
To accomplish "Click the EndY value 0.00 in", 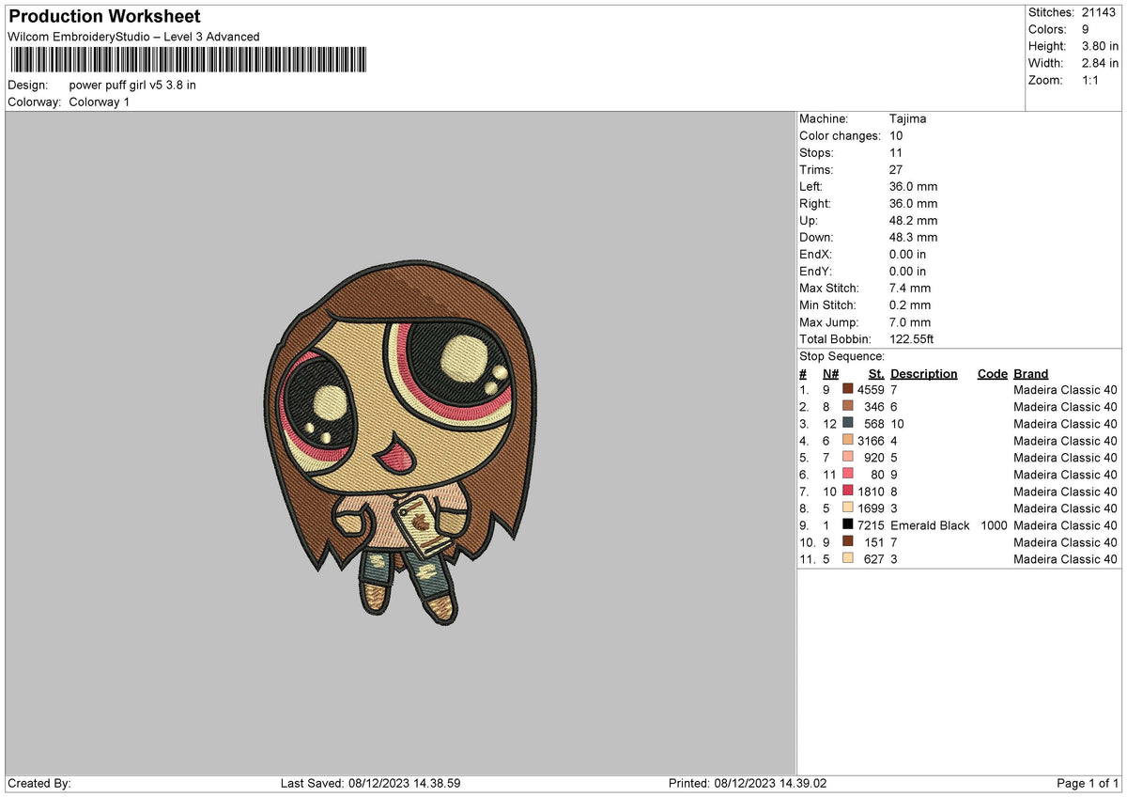I will pos(907,271).
